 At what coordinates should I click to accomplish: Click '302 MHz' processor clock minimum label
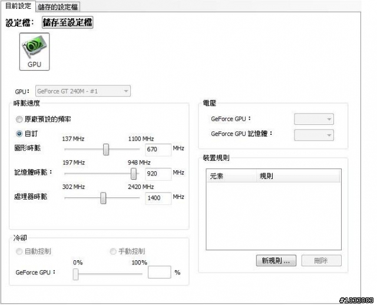pyautogui.click(x=74, y=187)
